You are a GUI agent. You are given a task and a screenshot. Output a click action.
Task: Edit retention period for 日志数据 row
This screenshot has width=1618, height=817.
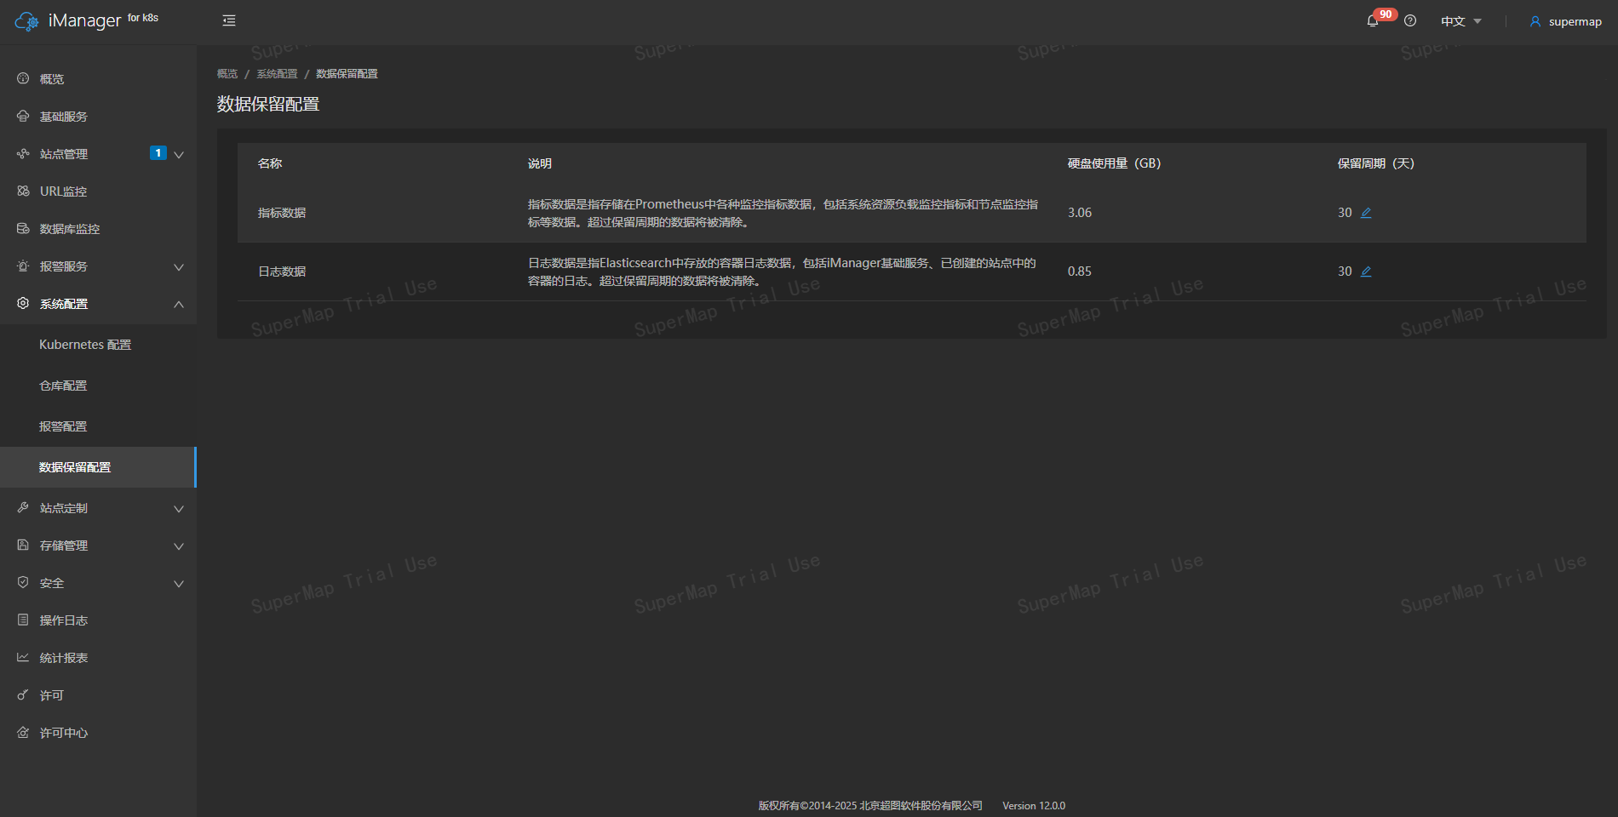point(1366,271)
